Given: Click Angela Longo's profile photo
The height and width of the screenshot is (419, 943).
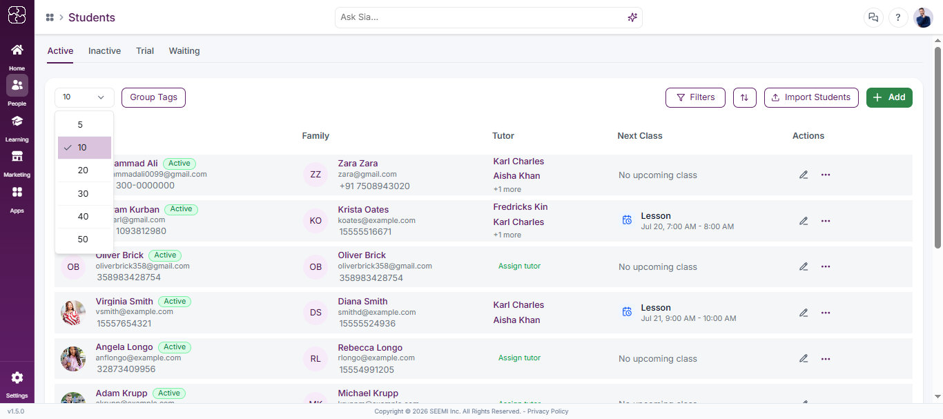Looking at the screenshot, I should [x=73, y=358].
